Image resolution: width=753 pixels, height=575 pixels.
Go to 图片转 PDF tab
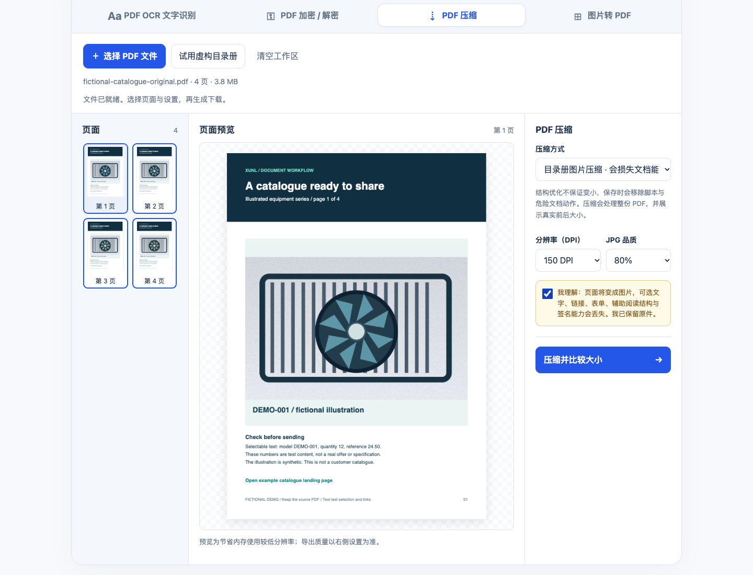pyautogui.click(x=602, y=16)
